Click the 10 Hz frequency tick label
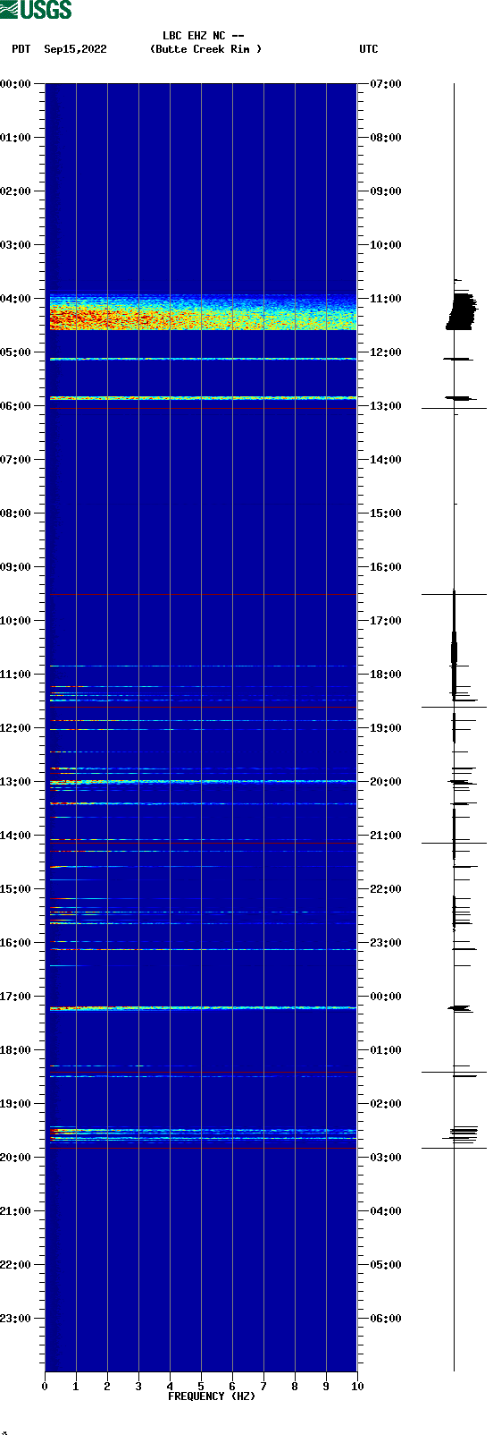Image resolution: width=493 pixels, height=1443 pixels. pyautogui.click(x=357, y=1387)
